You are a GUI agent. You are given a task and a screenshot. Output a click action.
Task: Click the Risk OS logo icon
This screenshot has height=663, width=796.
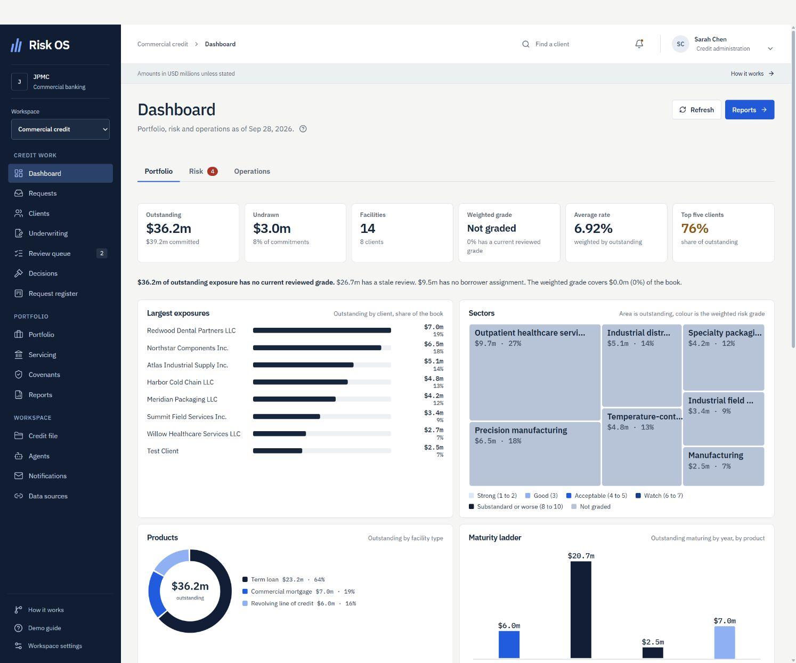point(17,45)
